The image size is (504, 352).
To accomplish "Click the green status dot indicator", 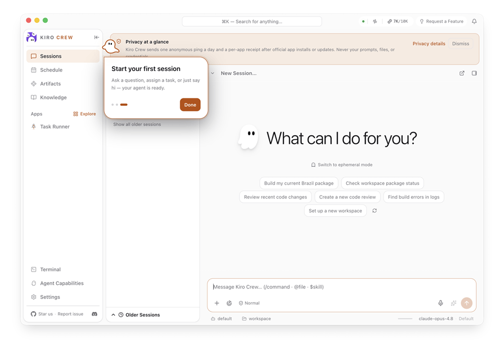I will pyautogui.click(x=363, y=22).
